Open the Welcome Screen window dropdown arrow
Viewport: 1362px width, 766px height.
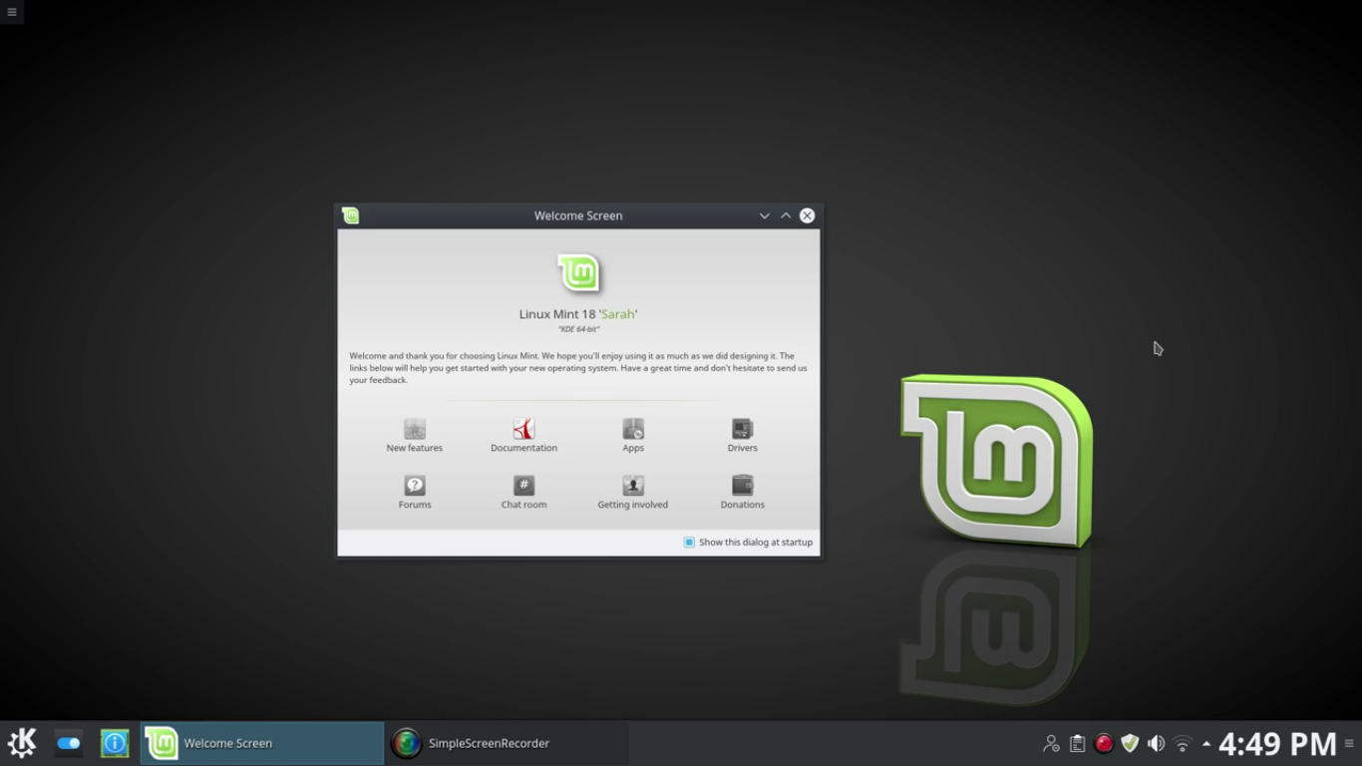coord(764,215)
